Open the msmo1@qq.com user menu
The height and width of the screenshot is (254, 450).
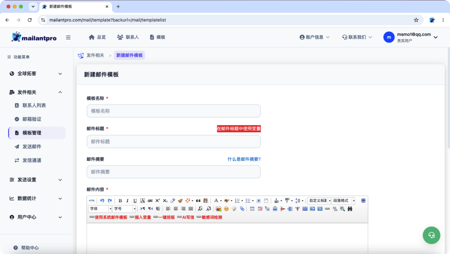[x=411, y=37]
